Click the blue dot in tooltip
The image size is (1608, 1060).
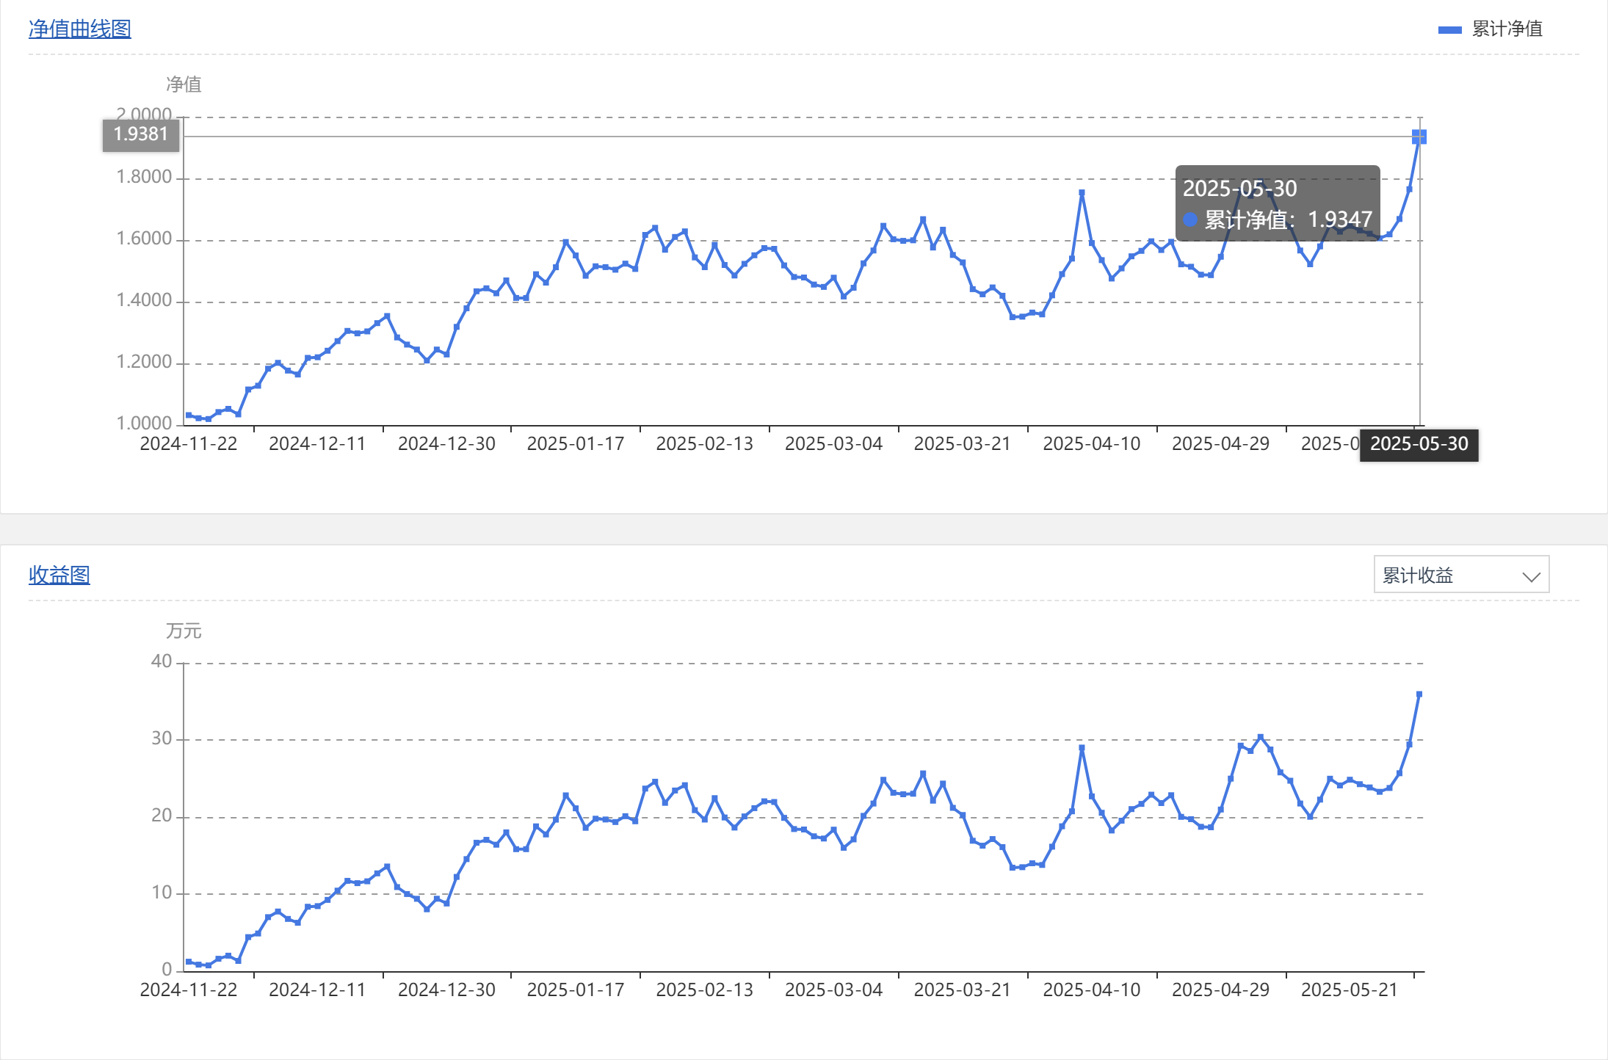tap(1190, 219)
